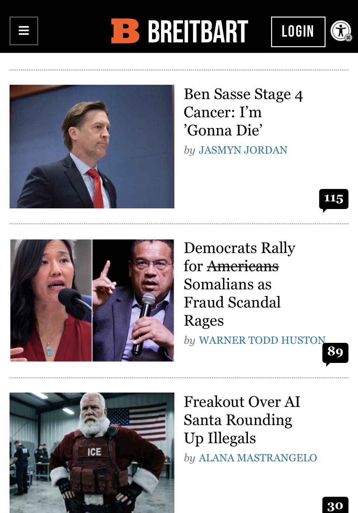View author Alana Mastrangelo's page
The image size is (358, 513).
point(258,458)
